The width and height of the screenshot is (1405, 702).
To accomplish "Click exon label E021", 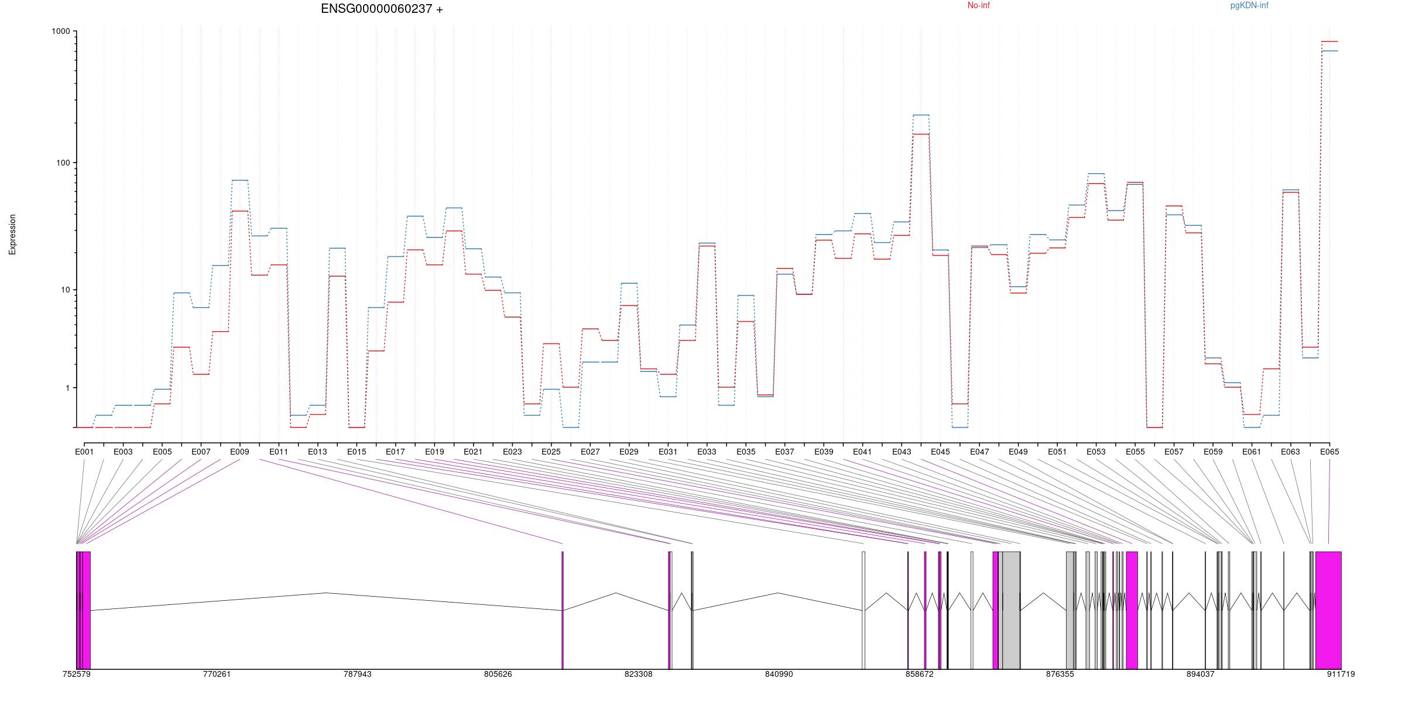I will click(x=473, y=452).
